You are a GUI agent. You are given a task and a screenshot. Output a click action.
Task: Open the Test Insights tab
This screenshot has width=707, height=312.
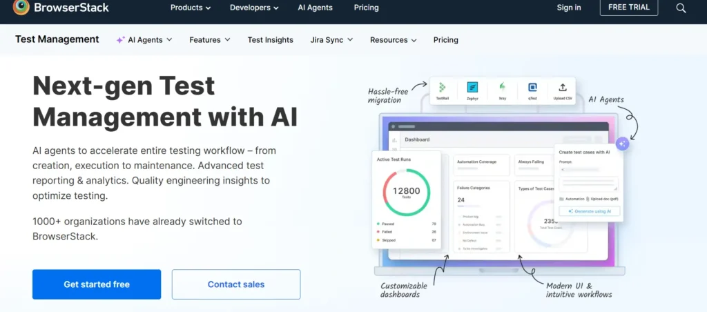coord(270,39)
